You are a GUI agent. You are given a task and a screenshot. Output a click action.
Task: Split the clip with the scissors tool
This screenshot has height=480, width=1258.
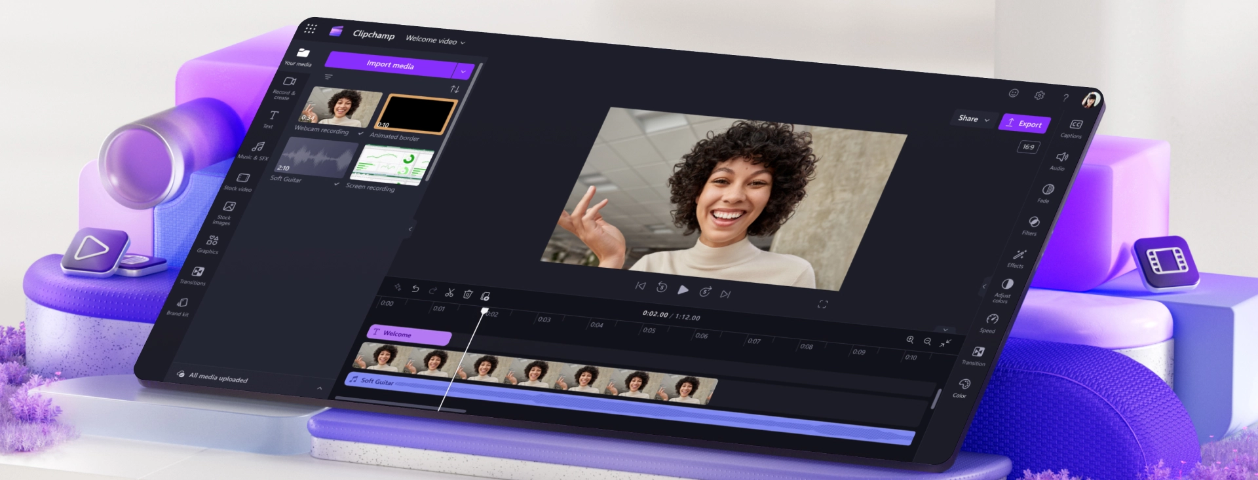pyautogui.click(x=449, y=292)
